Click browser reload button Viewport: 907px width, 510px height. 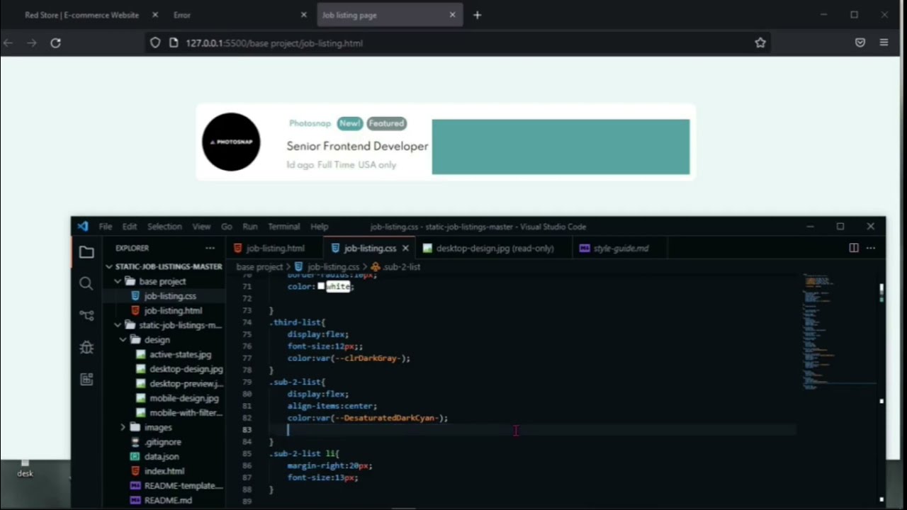[x=55, y=43]
